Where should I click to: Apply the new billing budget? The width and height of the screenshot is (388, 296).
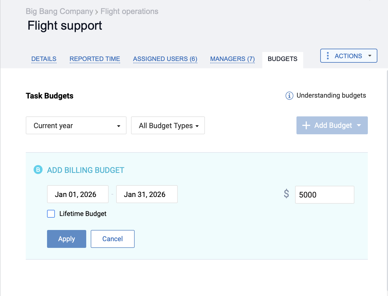point(66,239)
